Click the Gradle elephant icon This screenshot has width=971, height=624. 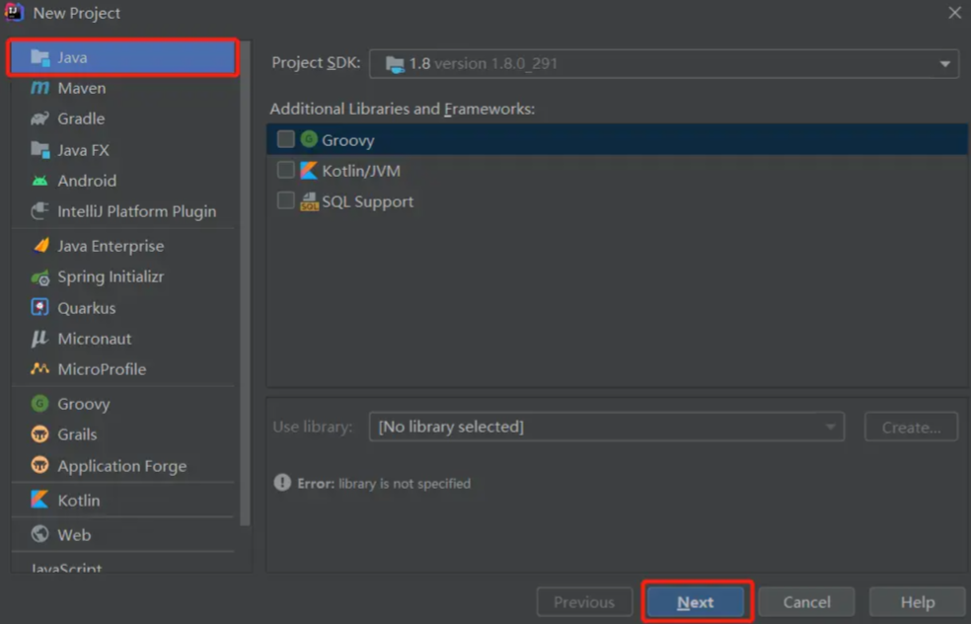39,118
